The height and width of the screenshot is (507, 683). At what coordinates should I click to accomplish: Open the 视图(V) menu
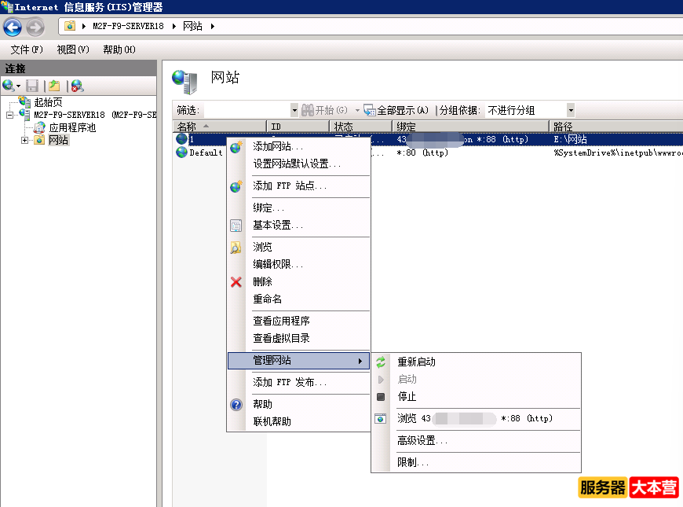pos(71,49)
